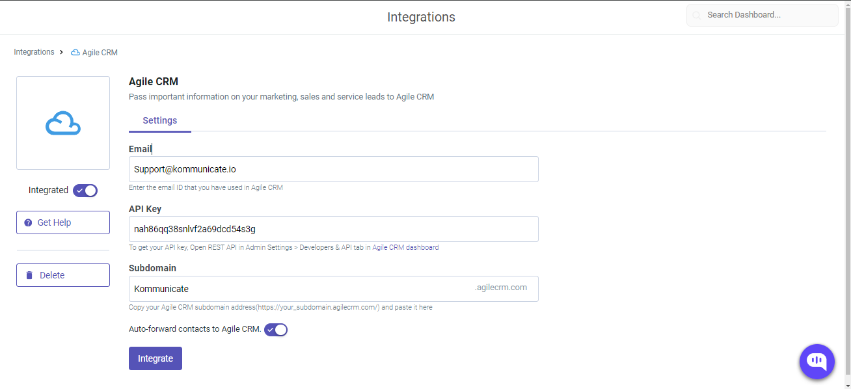
Task: Click the .agilecrm.com suffix text
Action: tap(501, 288)
